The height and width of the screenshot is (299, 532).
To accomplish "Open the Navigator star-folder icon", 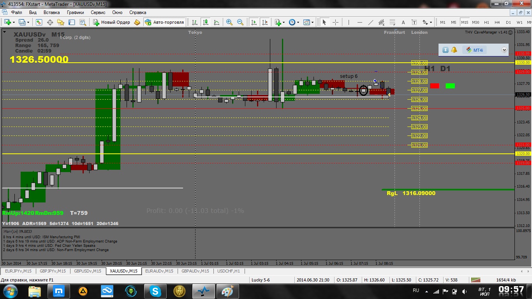I will pyautogui.click(x=61, y=22).
